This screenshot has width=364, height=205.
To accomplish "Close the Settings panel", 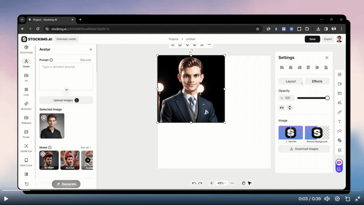I will click(x=327, y=58).
